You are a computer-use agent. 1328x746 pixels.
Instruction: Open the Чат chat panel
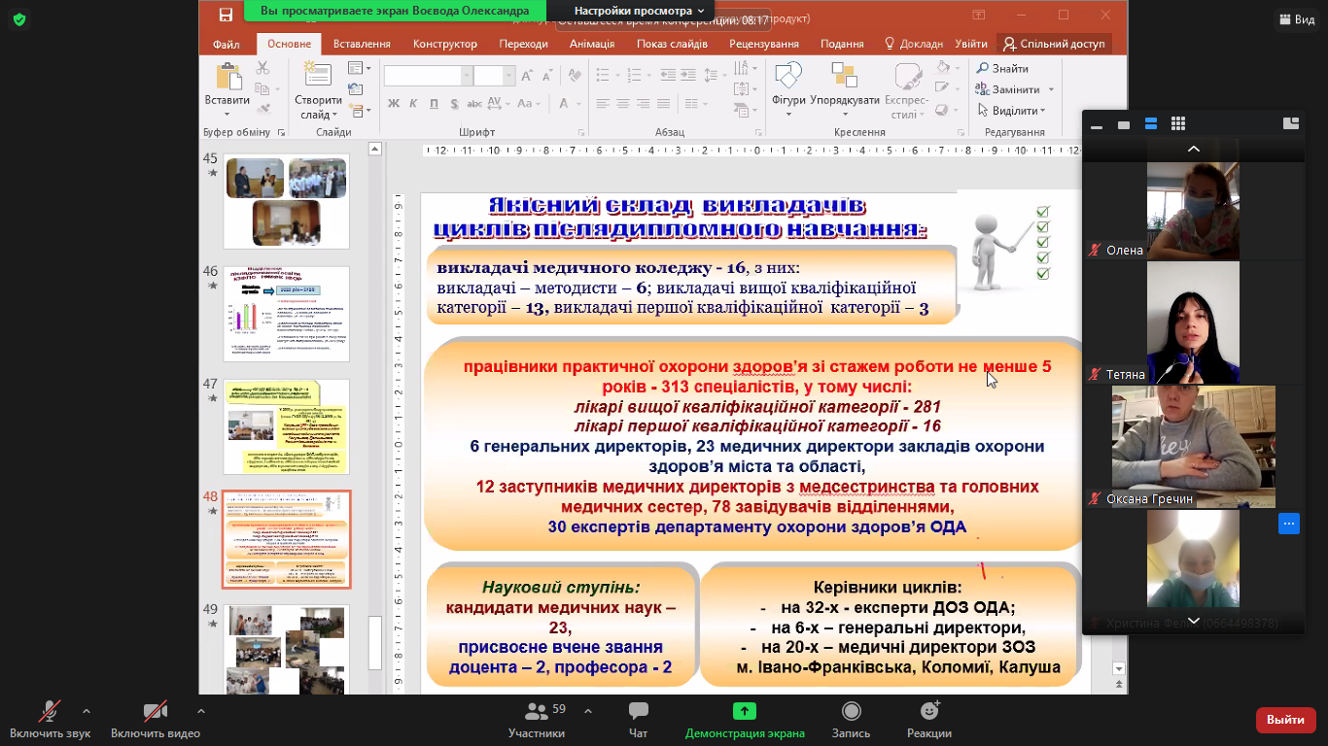[x=638, y=712]
